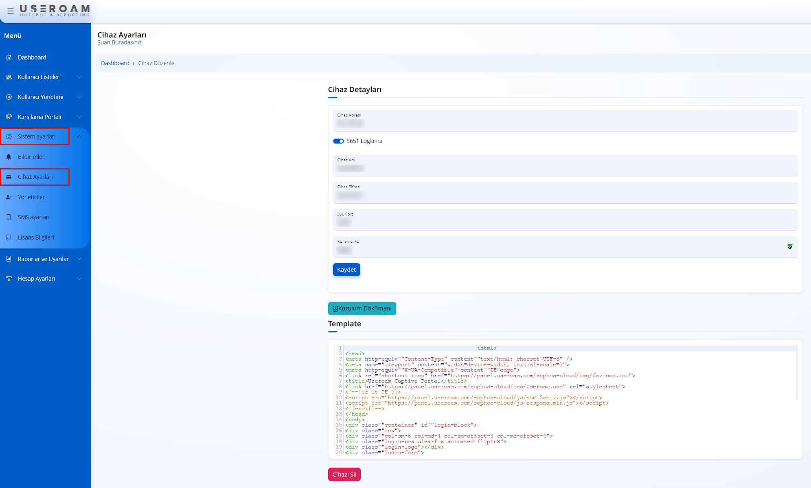Click the Karşılama Portalı palette icon
Viewport: 811px width, 488px height.
[x=9, y=117]
